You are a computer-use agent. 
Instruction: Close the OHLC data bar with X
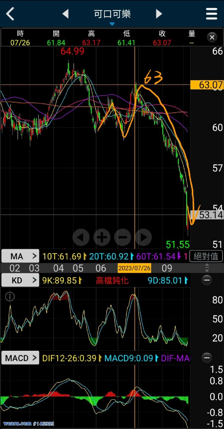pos(212,37)
